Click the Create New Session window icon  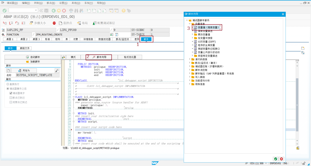coord(111,11)
